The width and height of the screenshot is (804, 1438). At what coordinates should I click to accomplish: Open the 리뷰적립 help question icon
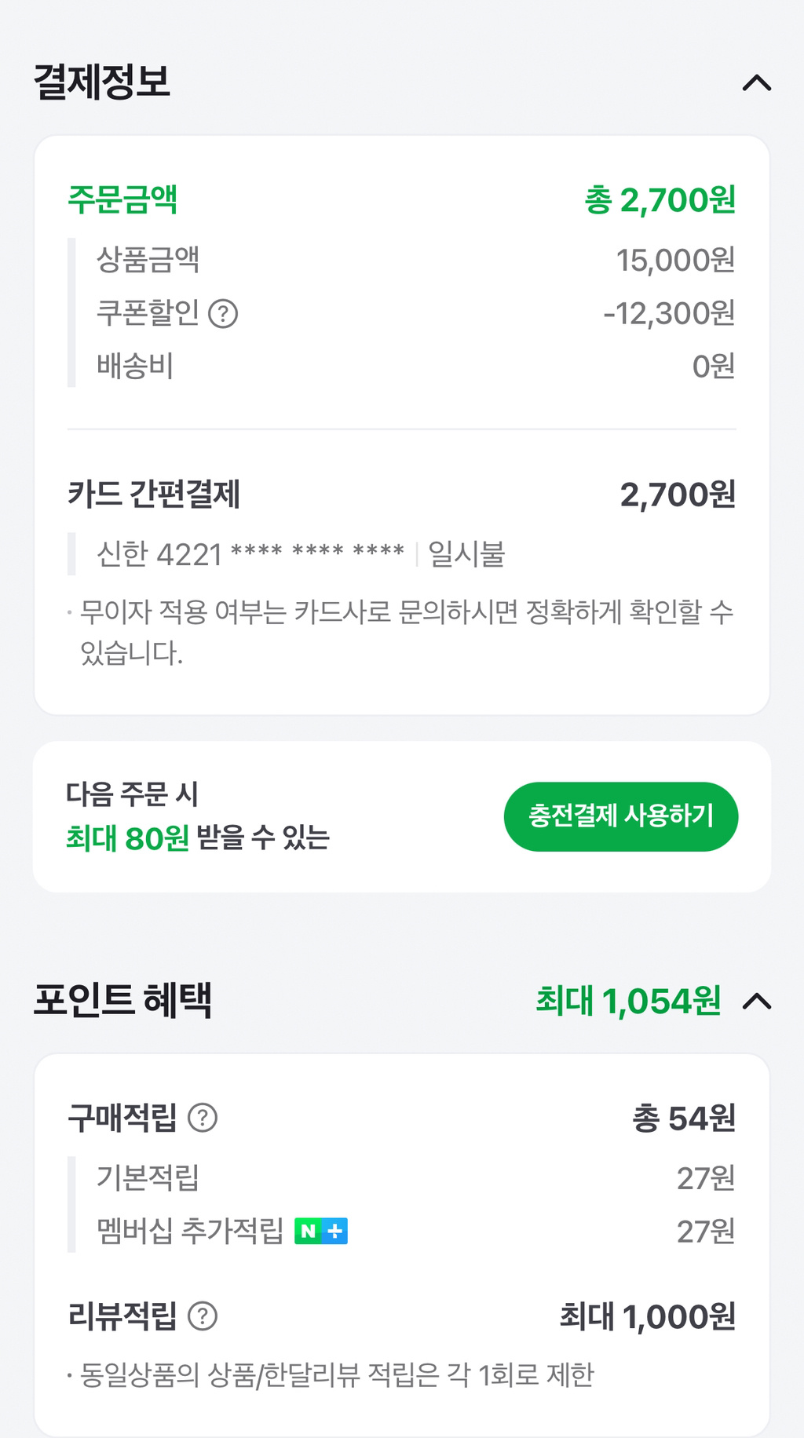click(x=203, y=1316)
